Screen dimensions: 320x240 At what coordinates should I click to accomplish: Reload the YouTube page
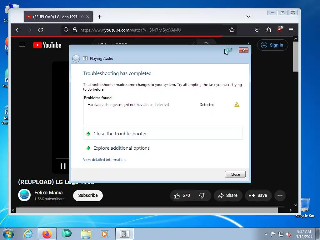pyautogui.click(x=41, y=30)
